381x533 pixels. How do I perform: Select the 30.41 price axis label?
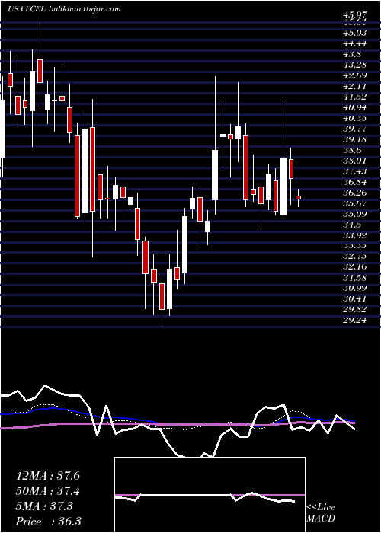(355, 299)
